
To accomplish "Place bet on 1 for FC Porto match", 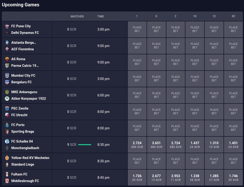I will pyautogui.click(x=137, y=128).
